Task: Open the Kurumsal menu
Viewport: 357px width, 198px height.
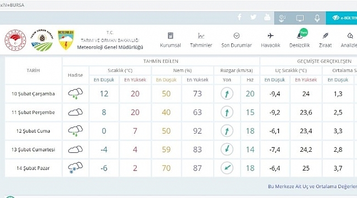Action: click(x=170, y=40)
